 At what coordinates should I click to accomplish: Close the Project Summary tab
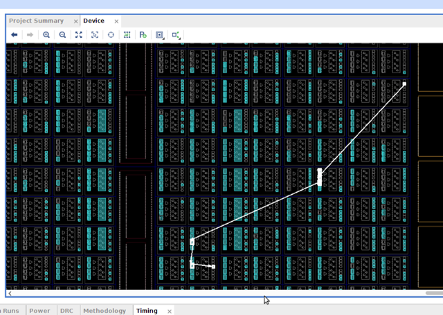pos(76,21)
